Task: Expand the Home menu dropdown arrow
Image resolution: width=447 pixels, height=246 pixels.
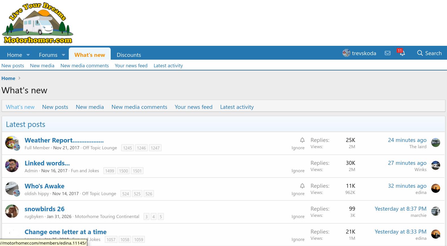Action: tap(28, 55)
